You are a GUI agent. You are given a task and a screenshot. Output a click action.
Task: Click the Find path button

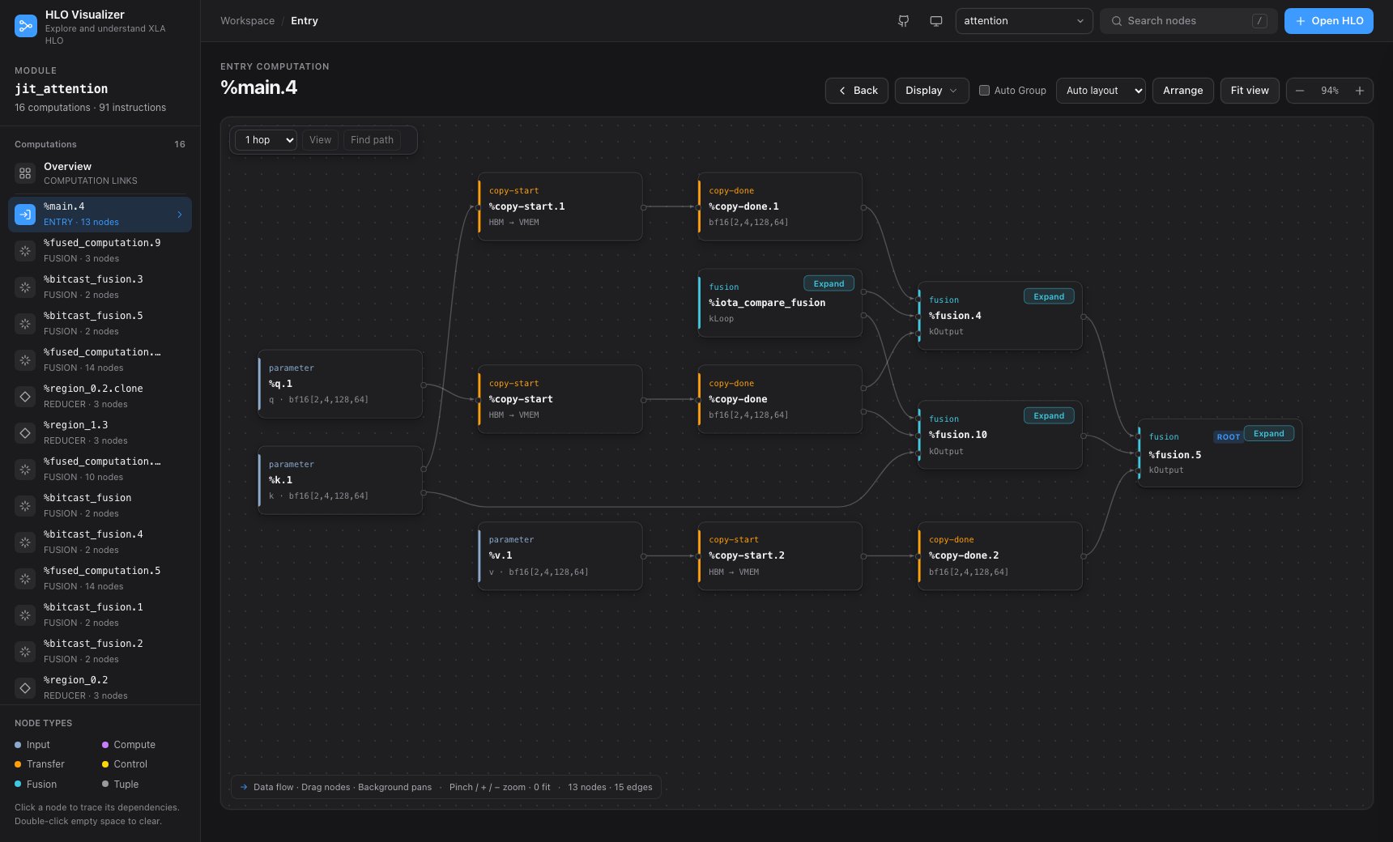(x=372, y=140)
